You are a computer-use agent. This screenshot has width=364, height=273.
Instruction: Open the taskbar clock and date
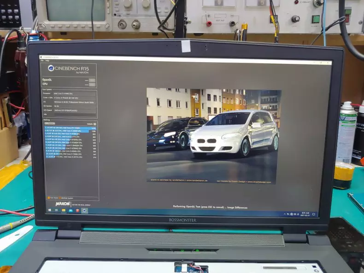tap(305, 214)
